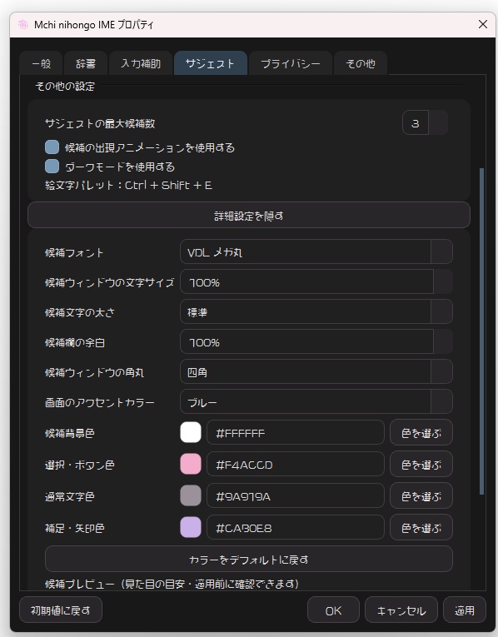Click 色を選ぶ for 候補背景色
Viewport: 498px width, 637px height.
[421, 433]
